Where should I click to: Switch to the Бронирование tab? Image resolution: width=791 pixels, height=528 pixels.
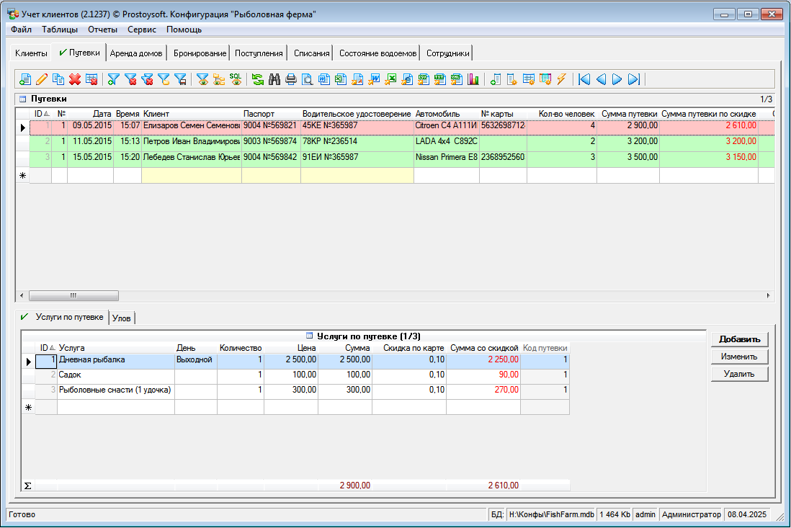tap(199, 53)
